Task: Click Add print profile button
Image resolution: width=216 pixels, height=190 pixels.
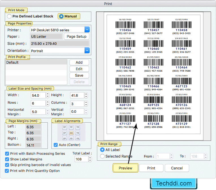Action: click(x=79, y=62)
